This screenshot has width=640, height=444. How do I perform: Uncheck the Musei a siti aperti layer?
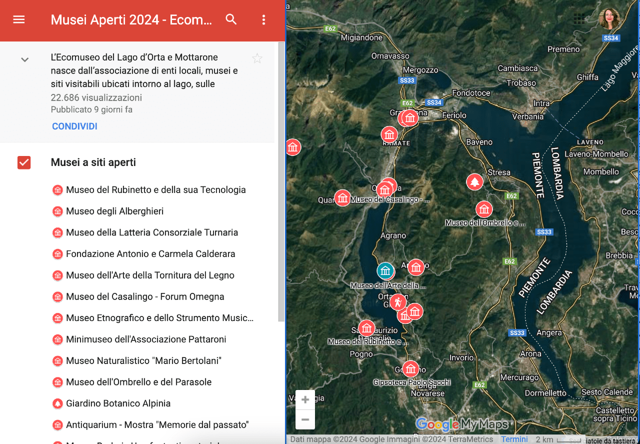coord(24,162)
